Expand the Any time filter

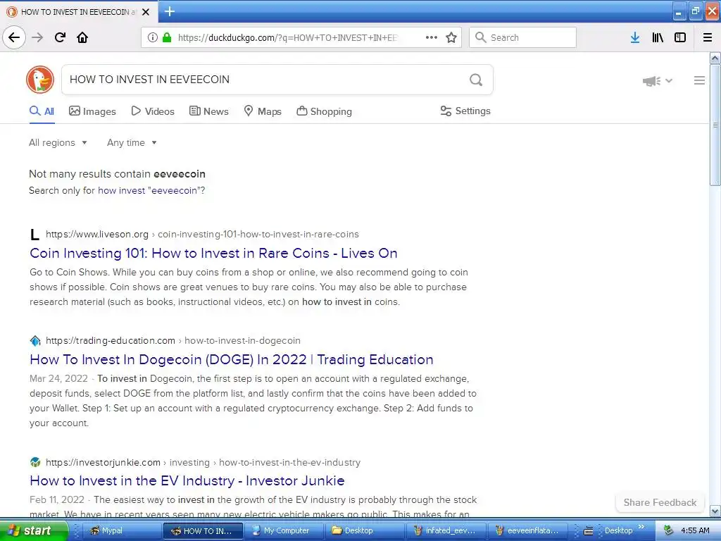click(x=132, y=142)
